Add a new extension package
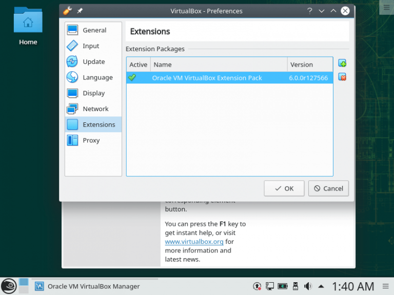394x295 pixels. pos(342,63)
